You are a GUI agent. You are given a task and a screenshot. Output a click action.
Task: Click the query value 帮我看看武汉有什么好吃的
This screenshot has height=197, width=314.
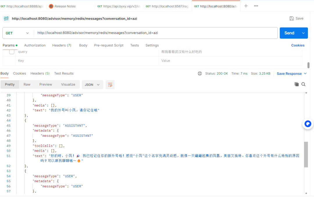[182, 52]
